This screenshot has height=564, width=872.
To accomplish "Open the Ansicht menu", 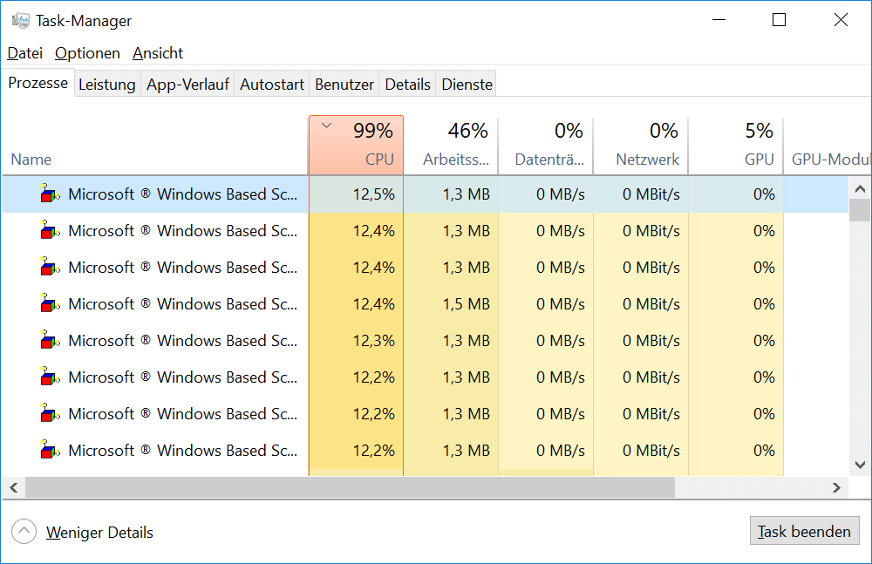I will pyautogui.click(x=158, y=53).
